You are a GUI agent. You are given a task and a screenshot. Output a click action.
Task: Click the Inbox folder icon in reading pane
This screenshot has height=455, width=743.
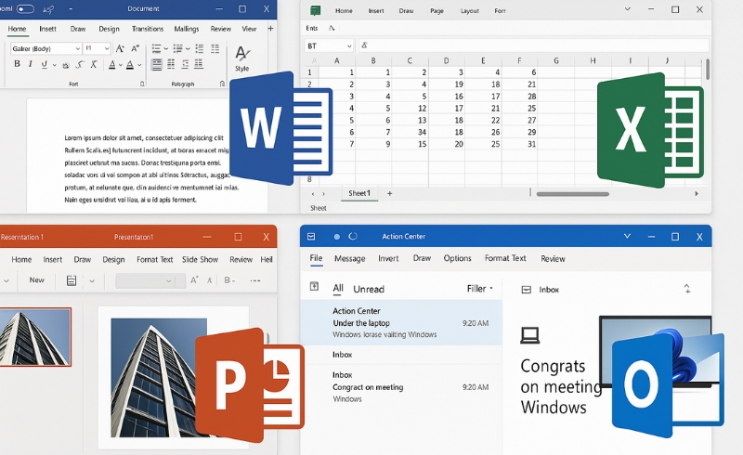pos(526,290)
